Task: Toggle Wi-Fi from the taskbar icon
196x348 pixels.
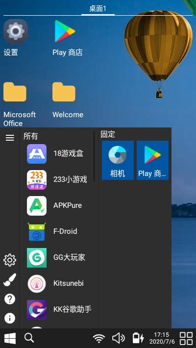Action: [99, 339]
